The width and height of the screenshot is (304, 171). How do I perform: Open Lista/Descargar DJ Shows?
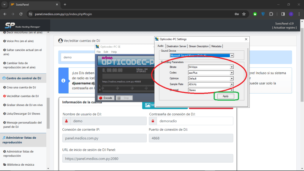[x=22, y=114]
